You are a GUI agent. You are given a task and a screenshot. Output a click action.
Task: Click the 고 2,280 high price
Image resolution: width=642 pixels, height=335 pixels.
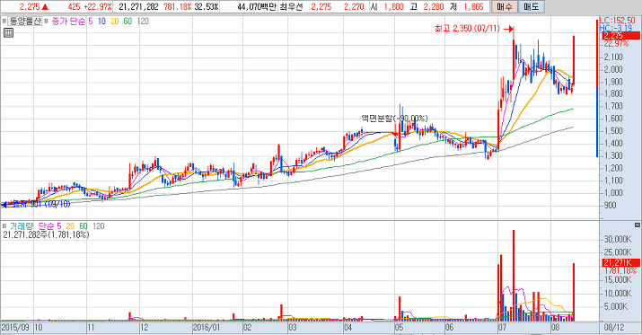[427, 6]
